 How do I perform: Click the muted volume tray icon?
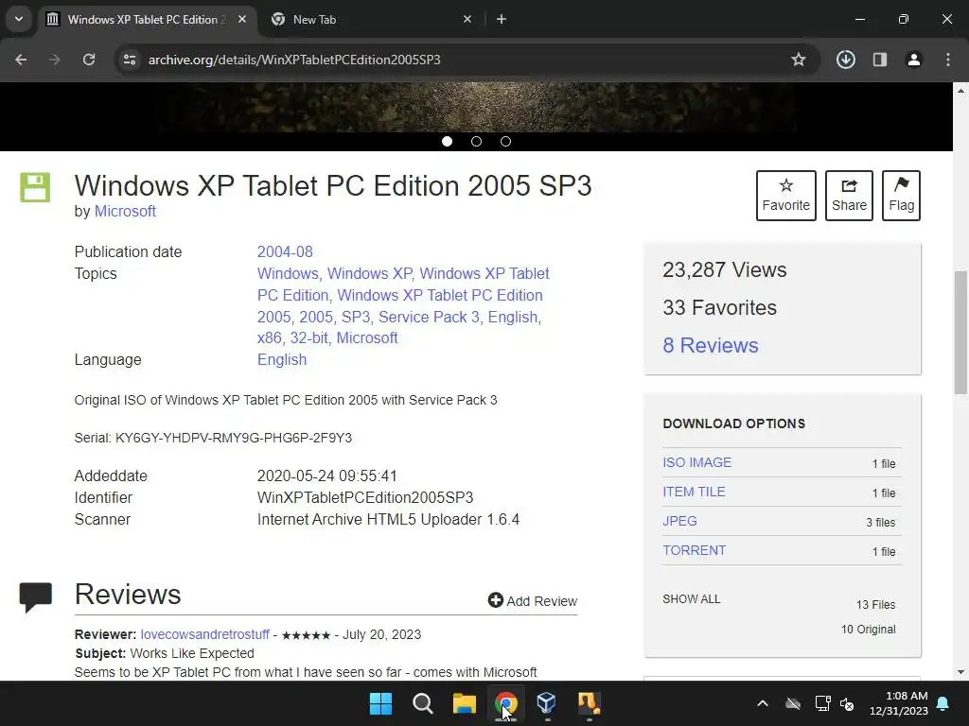(847, 703)
